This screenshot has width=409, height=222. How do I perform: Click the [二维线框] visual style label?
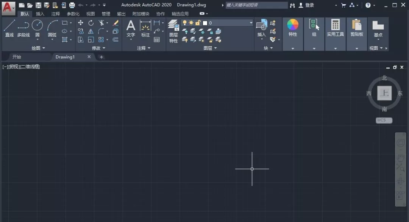click(x=30, y=67)
